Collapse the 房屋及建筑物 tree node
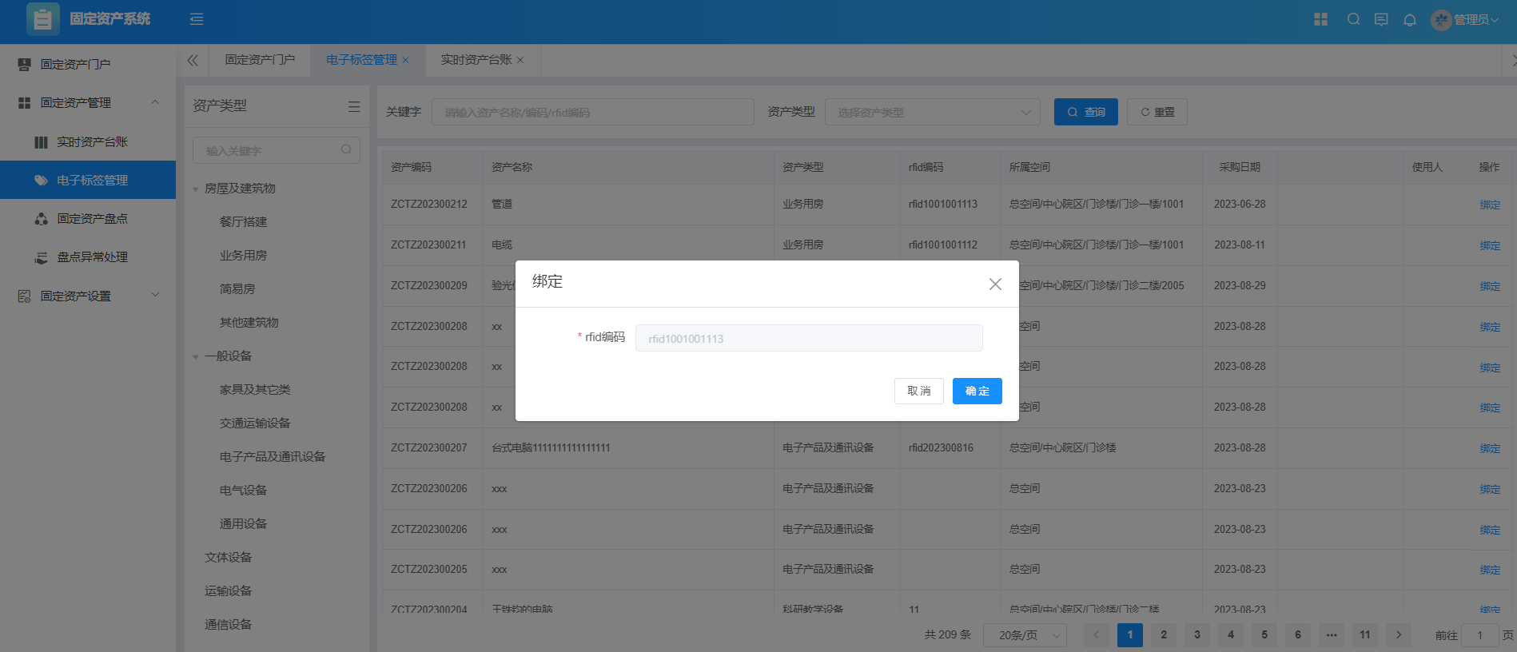The image size is (1517, 652). (196, 189)
